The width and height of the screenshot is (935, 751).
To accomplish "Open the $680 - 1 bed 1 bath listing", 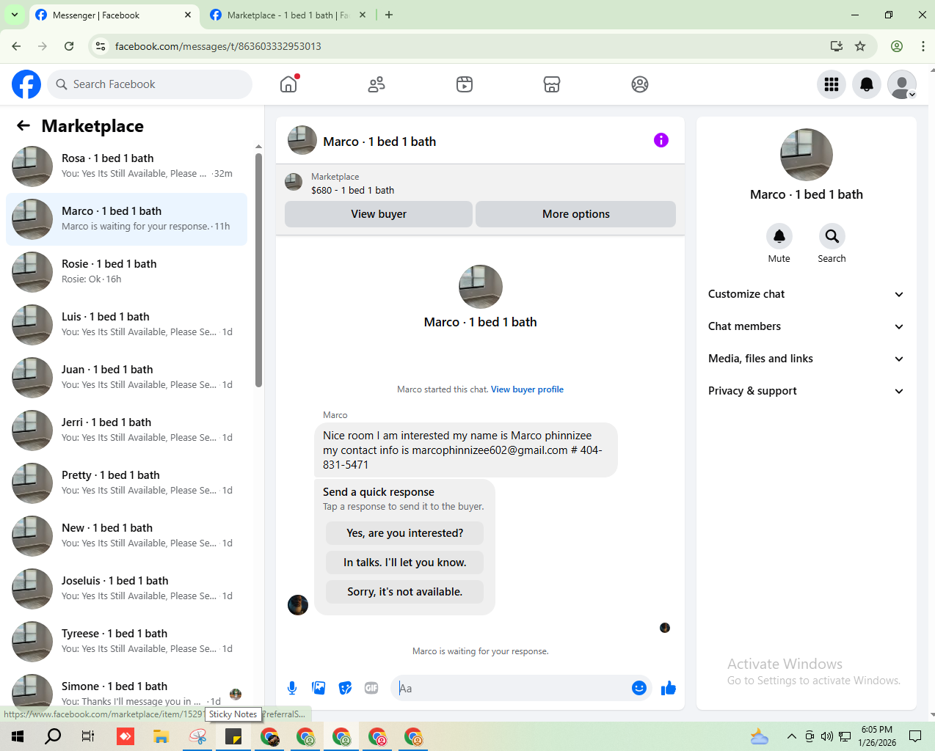I will pos(352,190).
